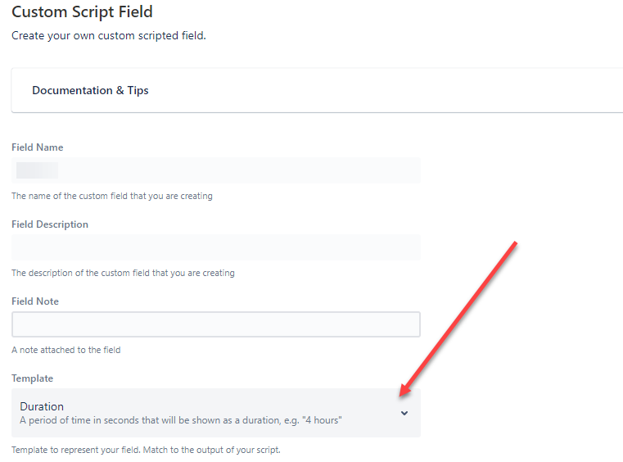623x462 pixels.
Task: Click the red annotation arrow
Action: click(x=458, y=319)
